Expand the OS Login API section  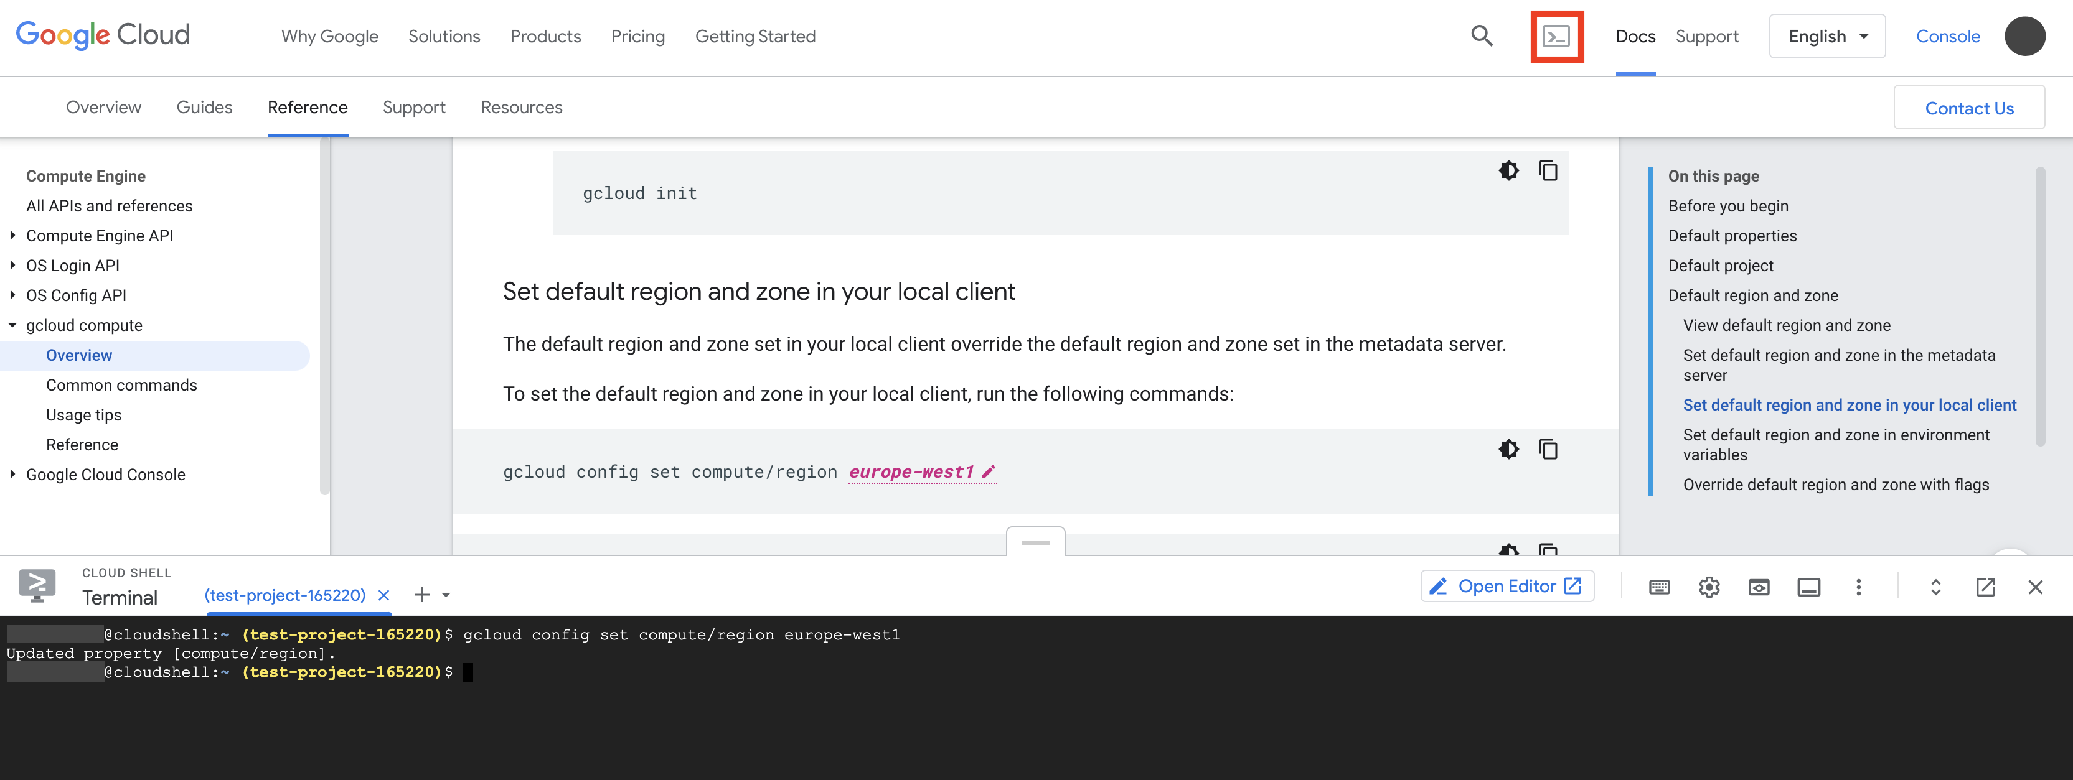[11, 264]
